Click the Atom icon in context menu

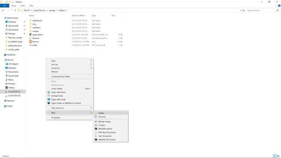(49, 92)
